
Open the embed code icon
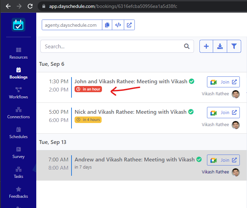coord(118,25)
